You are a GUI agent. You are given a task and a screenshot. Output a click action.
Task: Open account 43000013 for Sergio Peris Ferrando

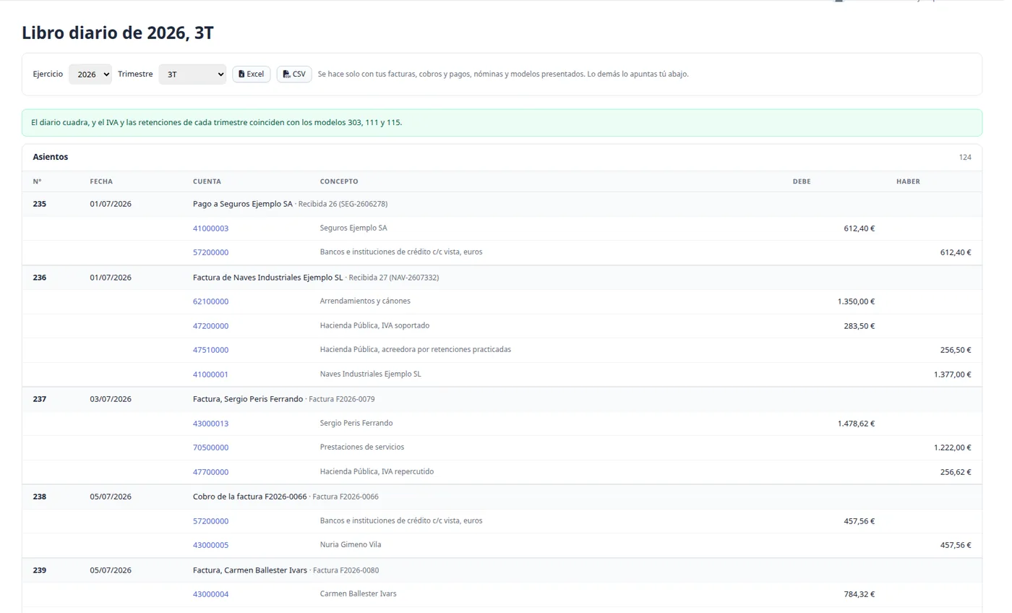point(210,424)
